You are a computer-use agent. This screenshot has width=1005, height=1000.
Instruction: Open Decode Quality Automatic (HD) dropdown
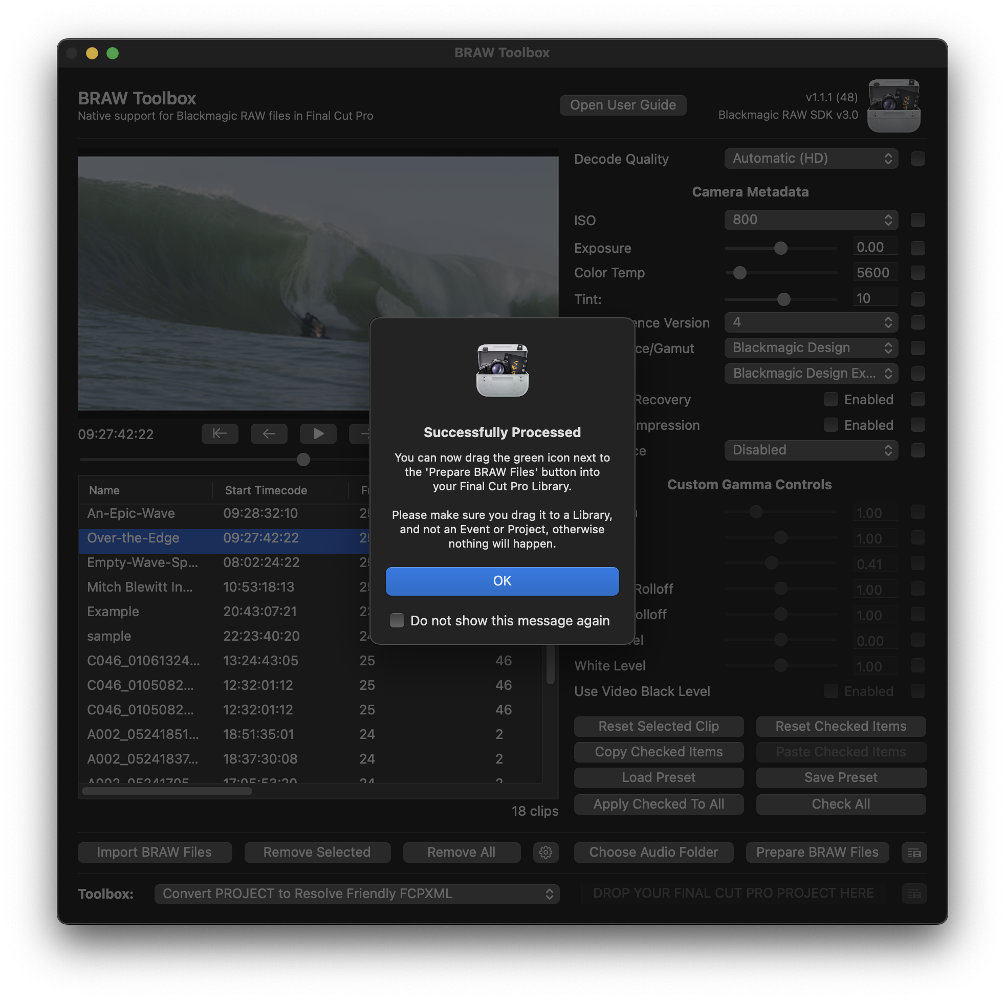tap(811, 159)
